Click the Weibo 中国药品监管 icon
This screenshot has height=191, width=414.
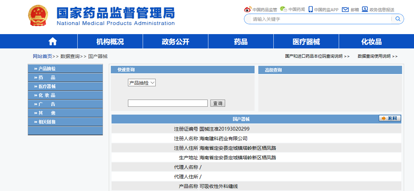click(247, 10)
